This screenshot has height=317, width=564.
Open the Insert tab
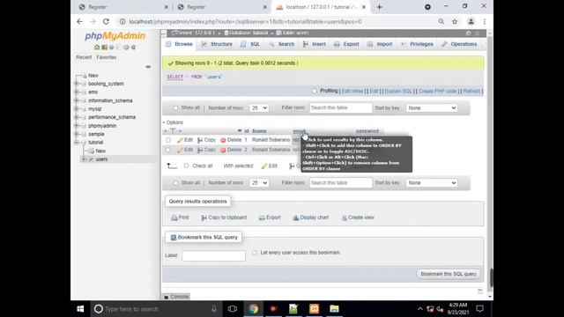315,44
